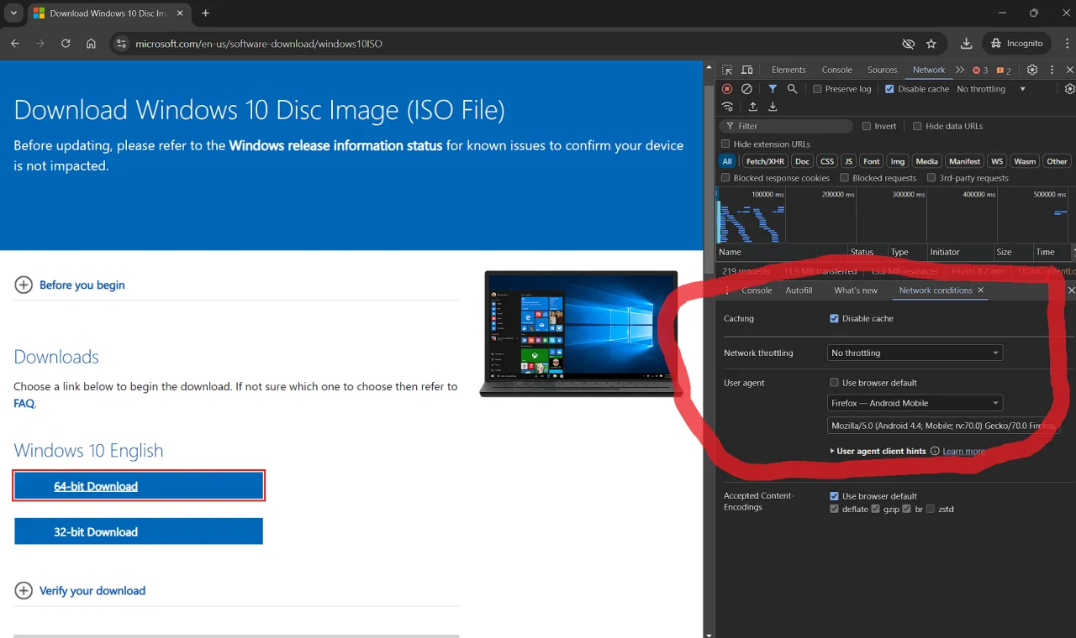Viewport: 1076px width, 638px height.
Task: Go back in browser history
Action: click(15, 44)
